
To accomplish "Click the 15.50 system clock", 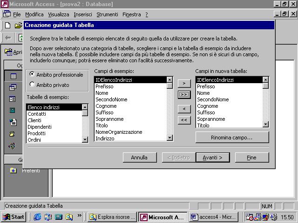I will [287, 217].
